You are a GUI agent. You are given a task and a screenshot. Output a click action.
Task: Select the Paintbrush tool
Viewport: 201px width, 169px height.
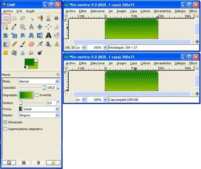(x=23, y=44)
